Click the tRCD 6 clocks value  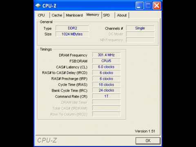coord(106,73)
